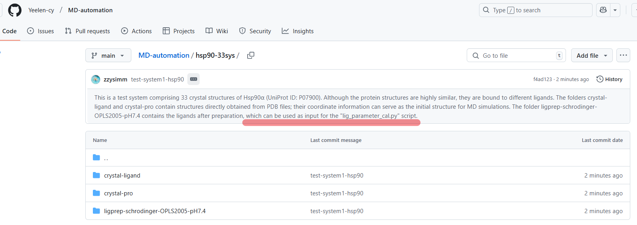The image size is (637, 225).
Task: Click the ligprep-schrodinger-OPLS2005-pH7.4 folder icon
Action: point(96,211)
